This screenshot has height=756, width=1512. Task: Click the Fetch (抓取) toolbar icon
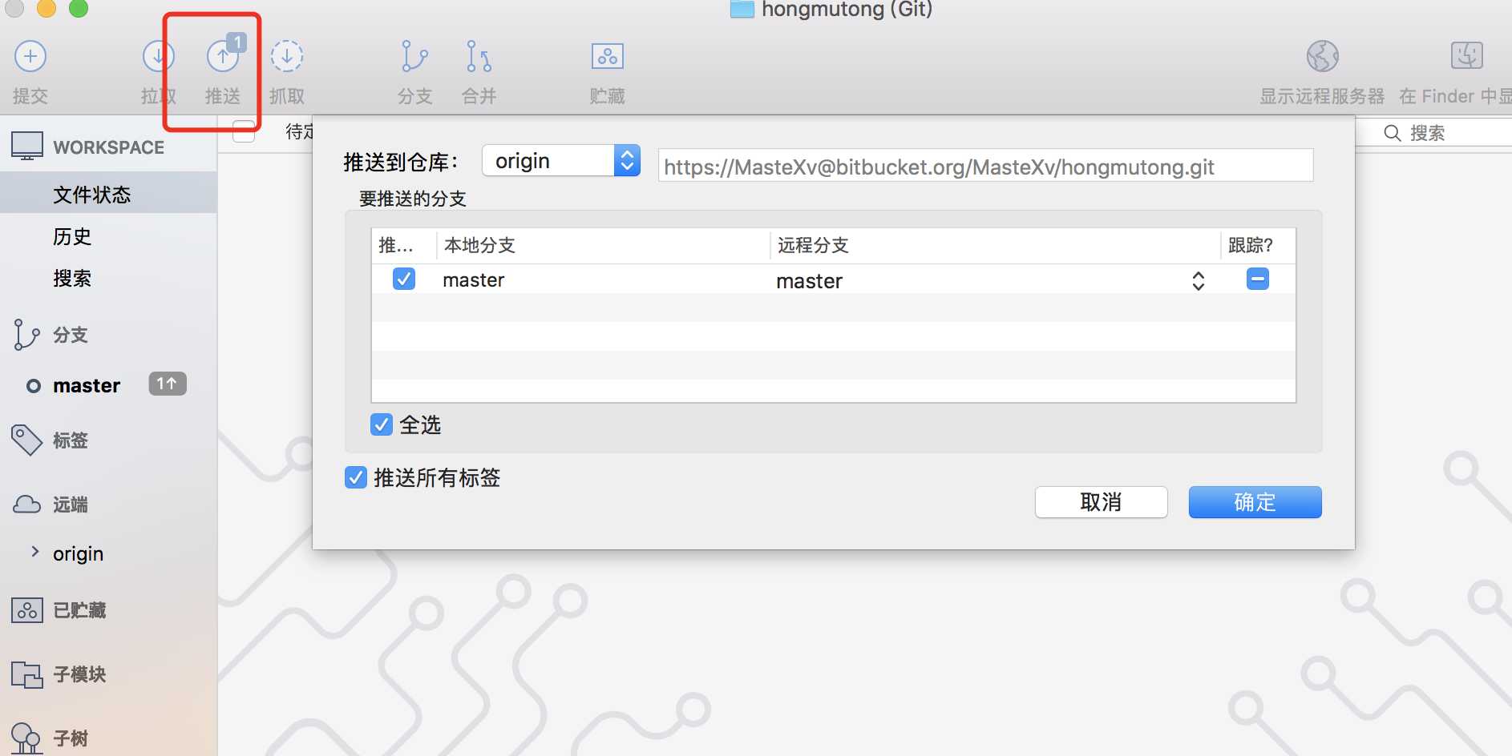tap(287, 56)
